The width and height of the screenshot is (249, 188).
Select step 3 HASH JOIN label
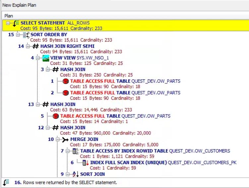tap(73, 69)
